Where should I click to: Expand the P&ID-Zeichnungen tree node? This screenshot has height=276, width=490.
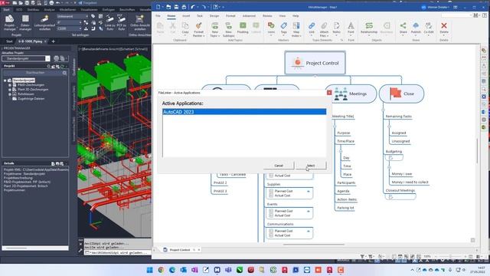(10, 85)
